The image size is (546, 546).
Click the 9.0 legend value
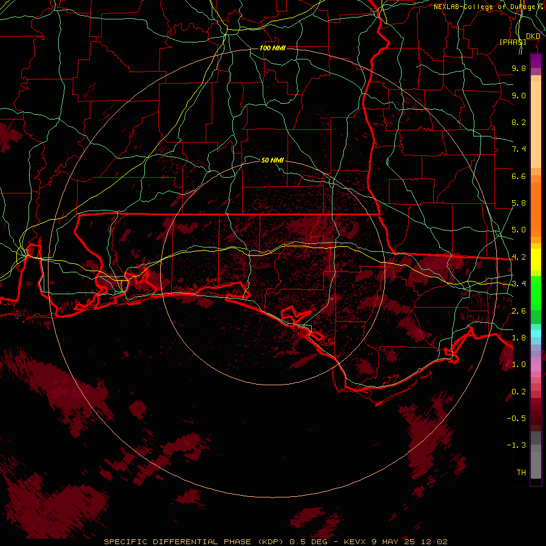(x=519, y=95)
